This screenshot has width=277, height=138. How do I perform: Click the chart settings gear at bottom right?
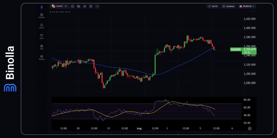click(249, 129)
